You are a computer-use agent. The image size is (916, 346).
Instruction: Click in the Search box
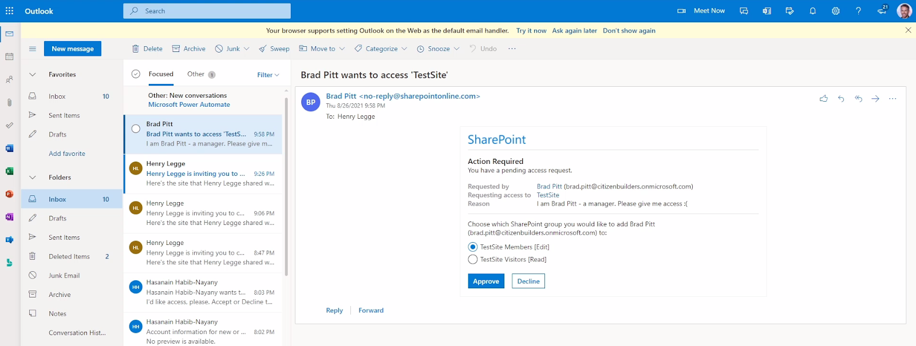(207, 11)
